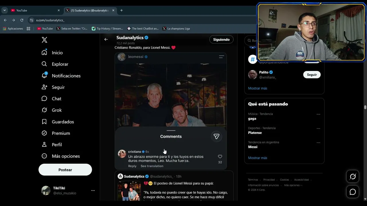
Task: Open La champions Liga bookmark
Action: tap(176, 29)
